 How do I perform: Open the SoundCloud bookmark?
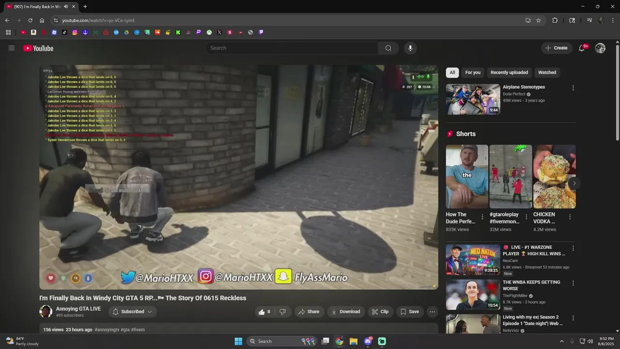157,32
